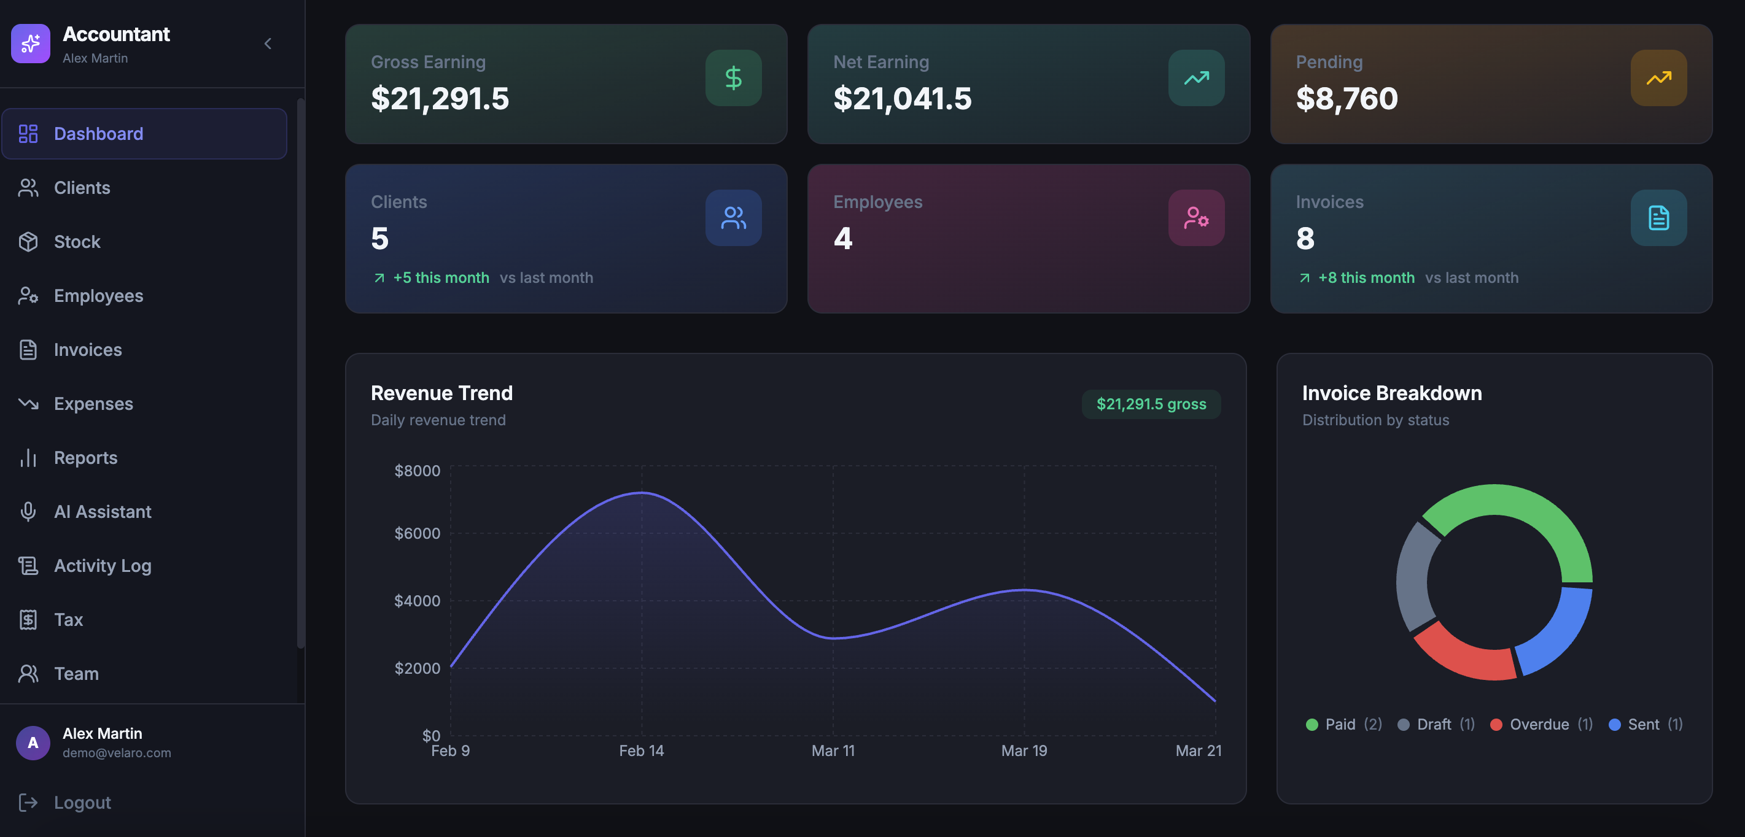Viewport: 1745px width, 837px height.
Task: Click the Feb 14 peak on revenue chart
Action: pos(642,493)
